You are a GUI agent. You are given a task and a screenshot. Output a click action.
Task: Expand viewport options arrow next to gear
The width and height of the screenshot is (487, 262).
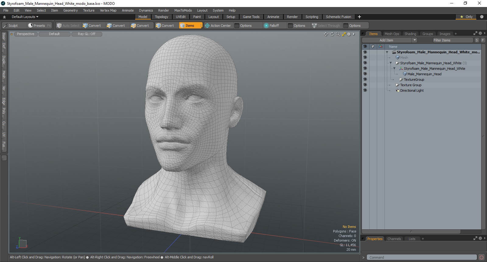[x=354, y=34]
